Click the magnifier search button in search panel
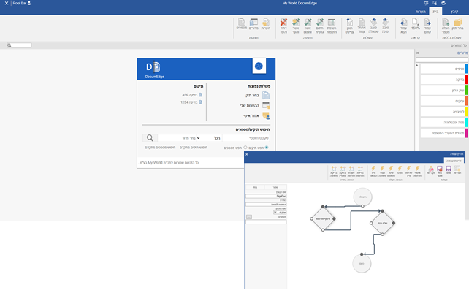Image resolution: width=469 pixels, height=293 pixels. pyautogui.click(x=149, y=137)
